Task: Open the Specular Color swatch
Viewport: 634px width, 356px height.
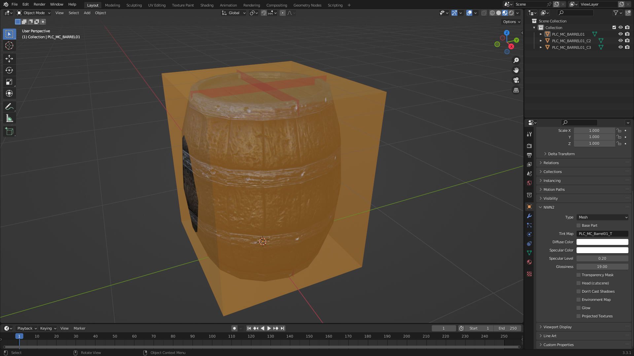Action: point(602,250)
